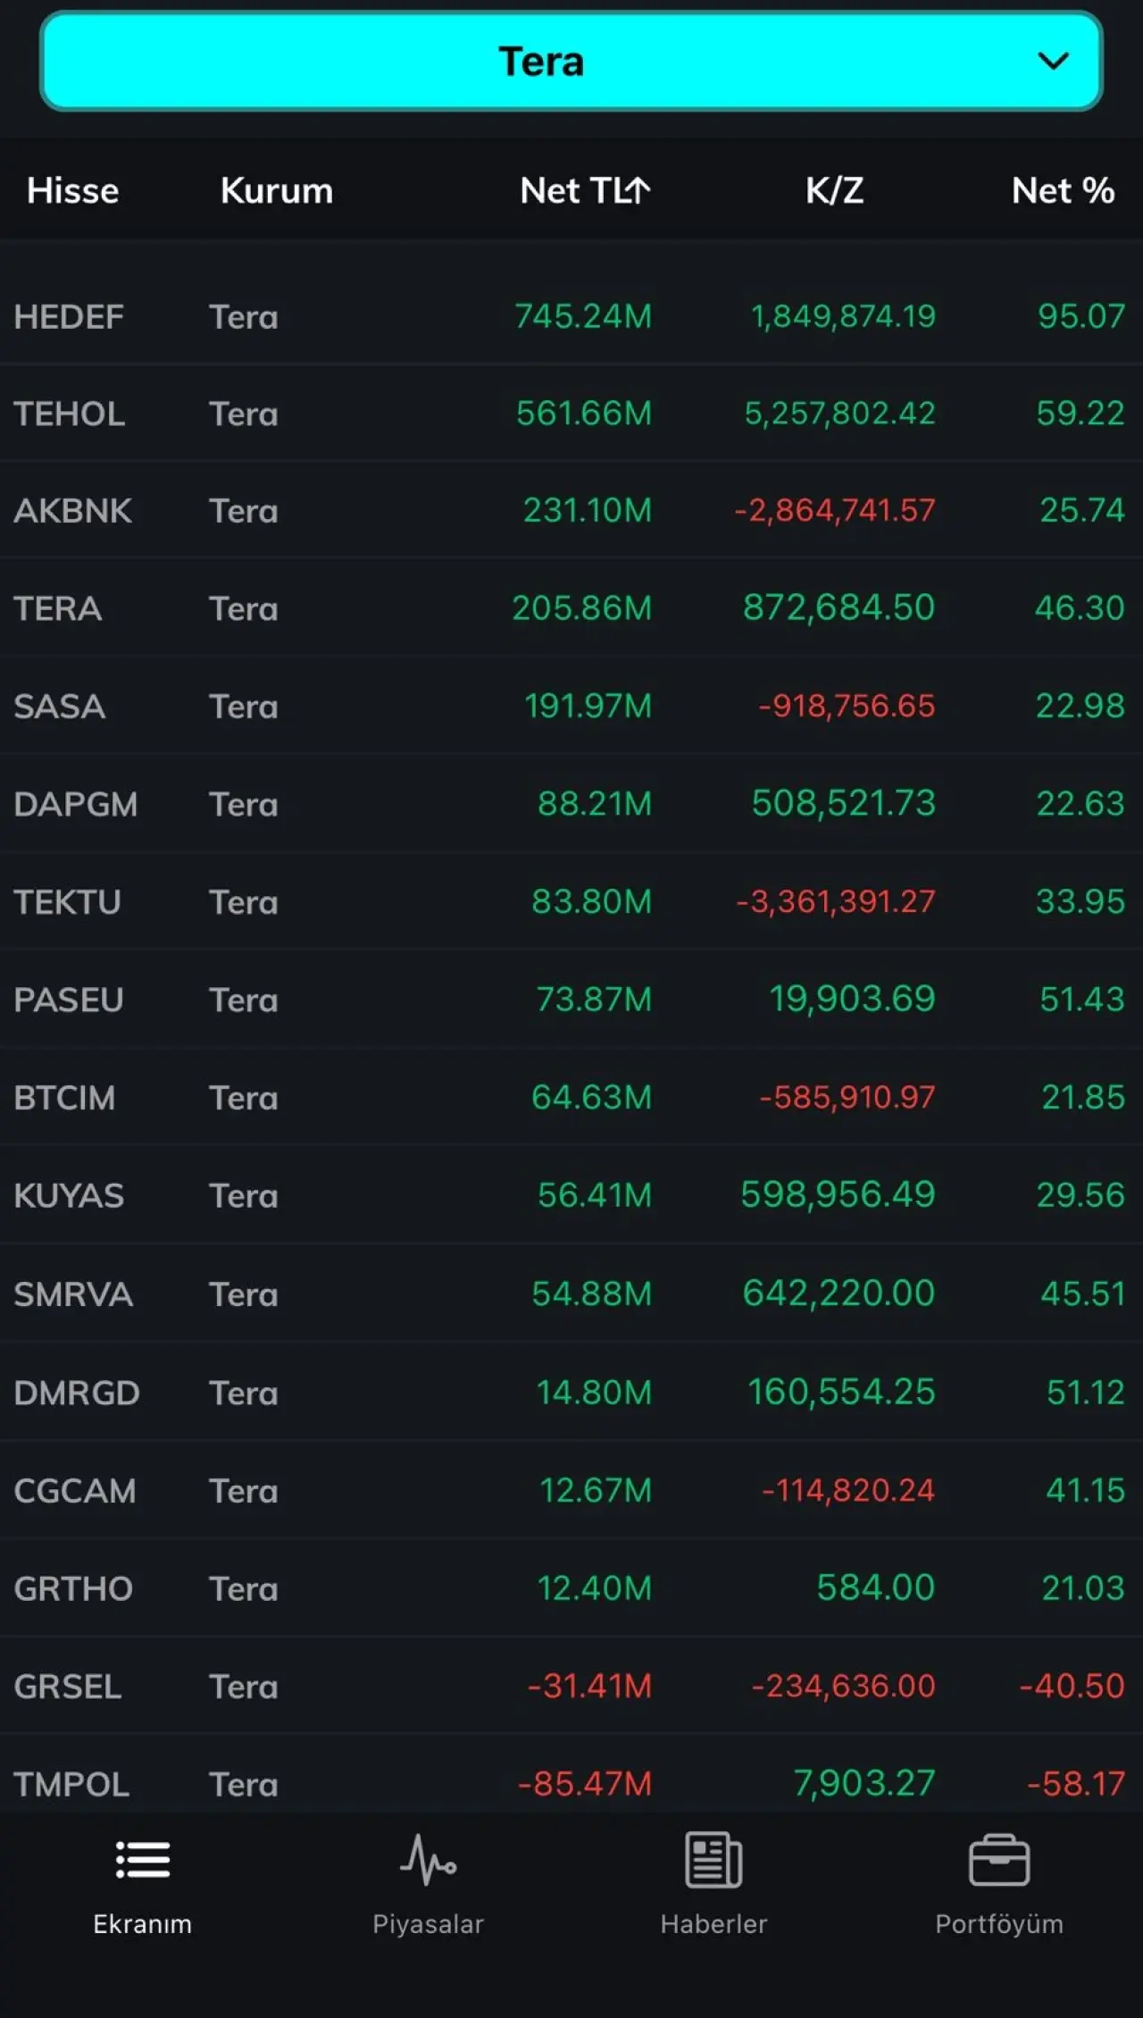Sort by the Net % column header
The height and width of the screenshot is (2018, 1143).
1063,190
